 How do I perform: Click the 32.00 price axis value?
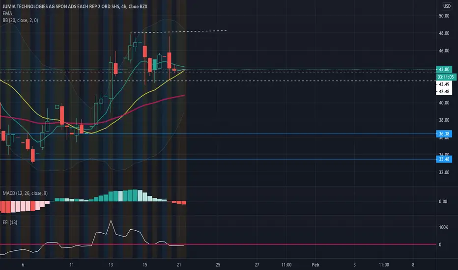pyautogui.click(x=444, y=172)
